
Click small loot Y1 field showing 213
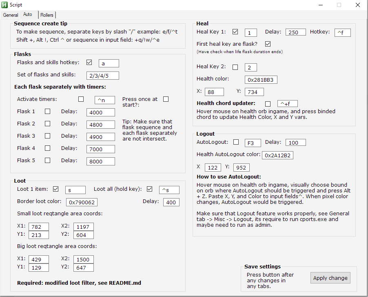click(x=39, y=235)
